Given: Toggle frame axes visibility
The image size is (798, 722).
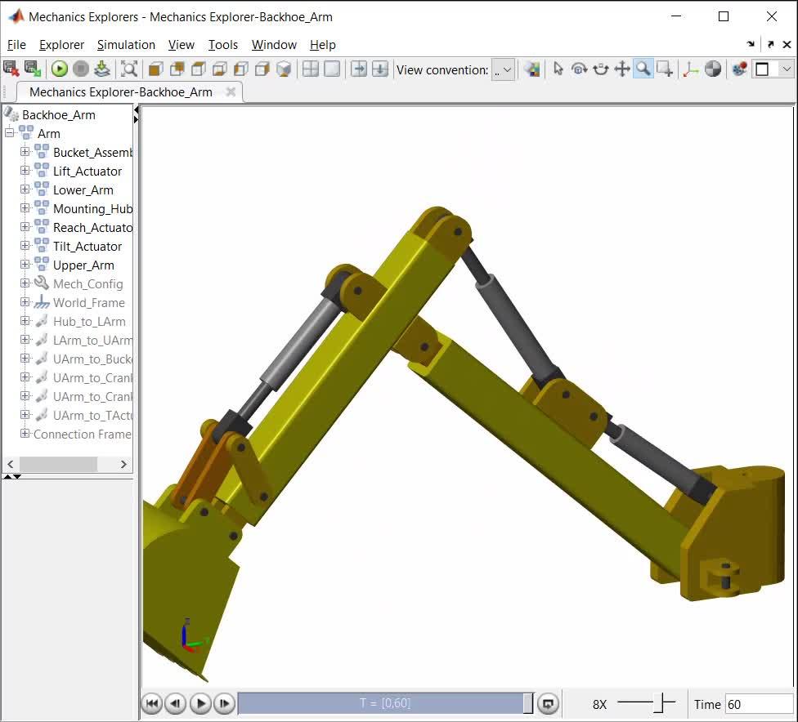Looking at the screenshot, I should [x=691, y=69].
